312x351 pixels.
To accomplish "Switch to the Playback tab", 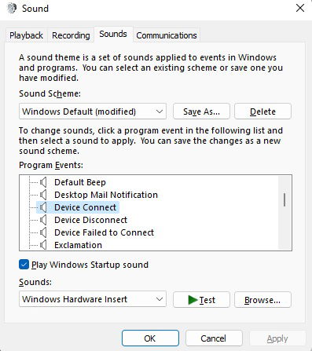I will click(26, 35).
